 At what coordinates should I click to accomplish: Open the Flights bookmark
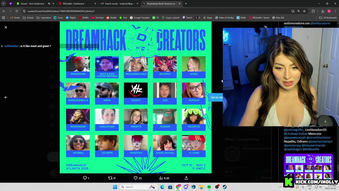tap(71, 18)
